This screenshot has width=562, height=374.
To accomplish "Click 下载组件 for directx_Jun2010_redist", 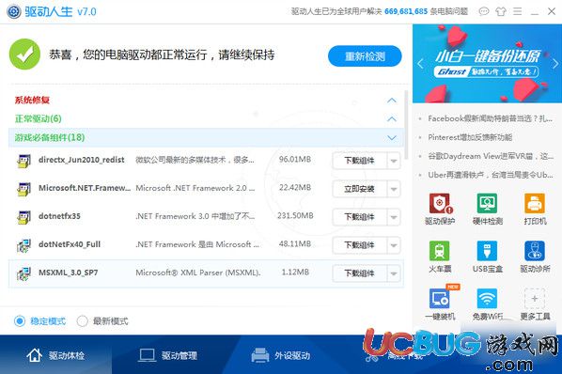I will [360, 161].
